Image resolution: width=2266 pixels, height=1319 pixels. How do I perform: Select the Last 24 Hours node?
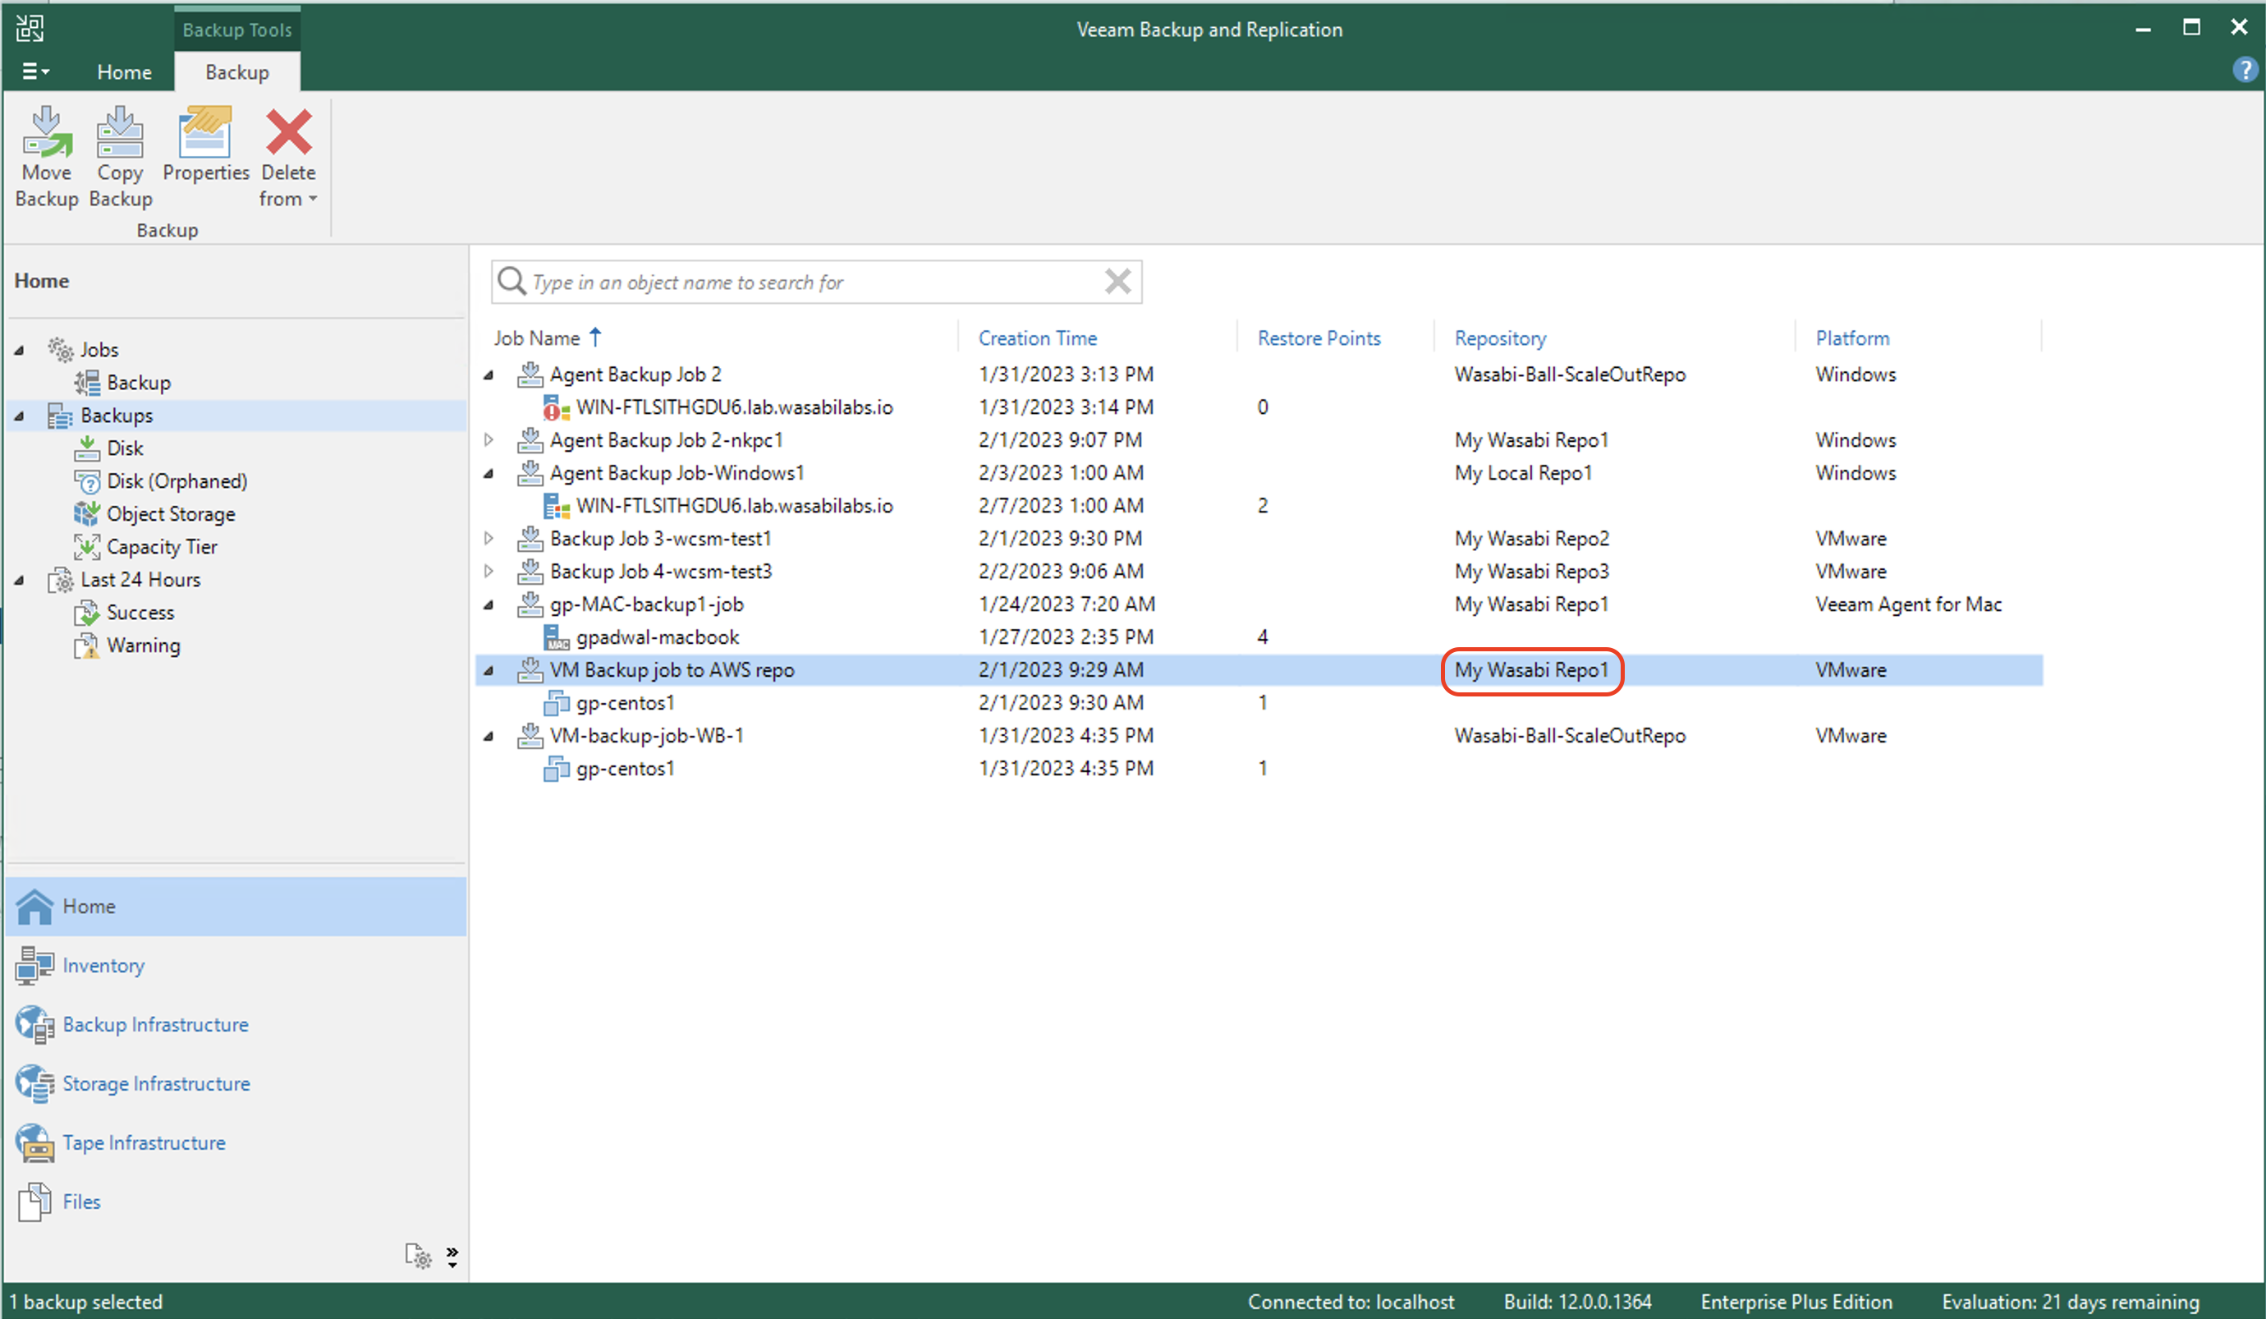[140, 581]
